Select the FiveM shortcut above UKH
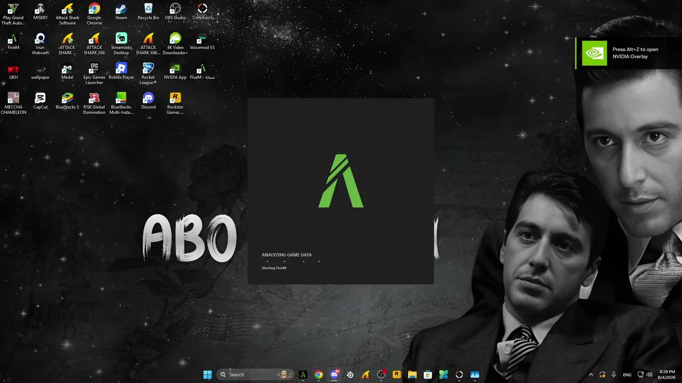Image resolution: width=682 pixels, height=383 pixels. (x=13, y=41)
